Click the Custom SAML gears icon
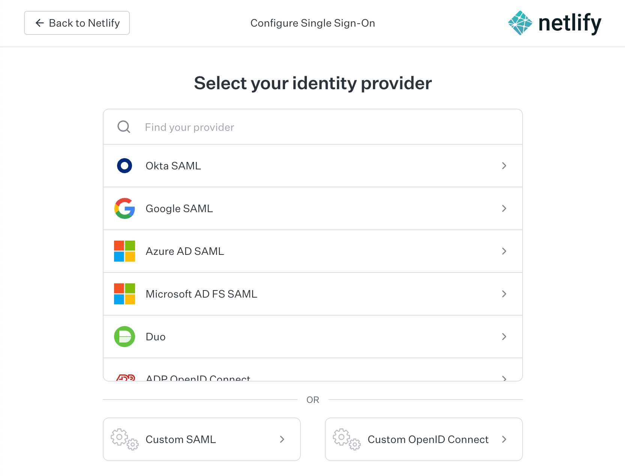 [x=125, y=439]
